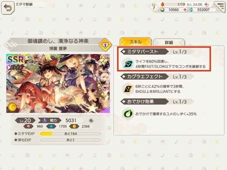Add gems with plus next to 10560

pyautogui.click(x=185, y=10)
